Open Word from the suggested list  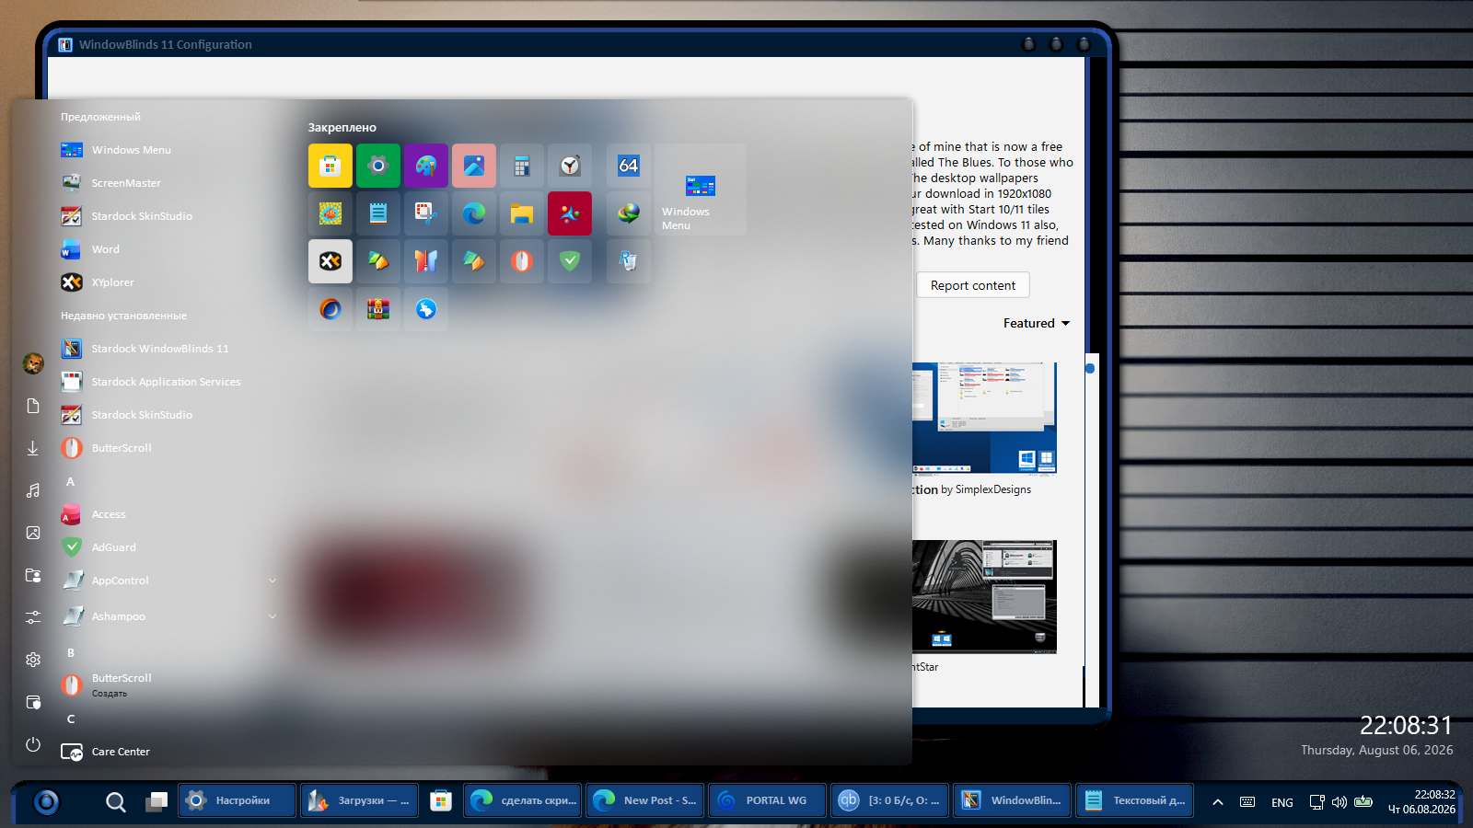[x=170, y=249]
